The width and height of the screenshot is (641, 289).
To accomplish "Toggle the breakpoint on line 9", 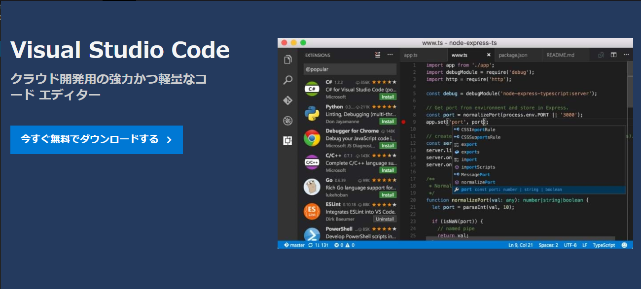I will pos(403,122).
